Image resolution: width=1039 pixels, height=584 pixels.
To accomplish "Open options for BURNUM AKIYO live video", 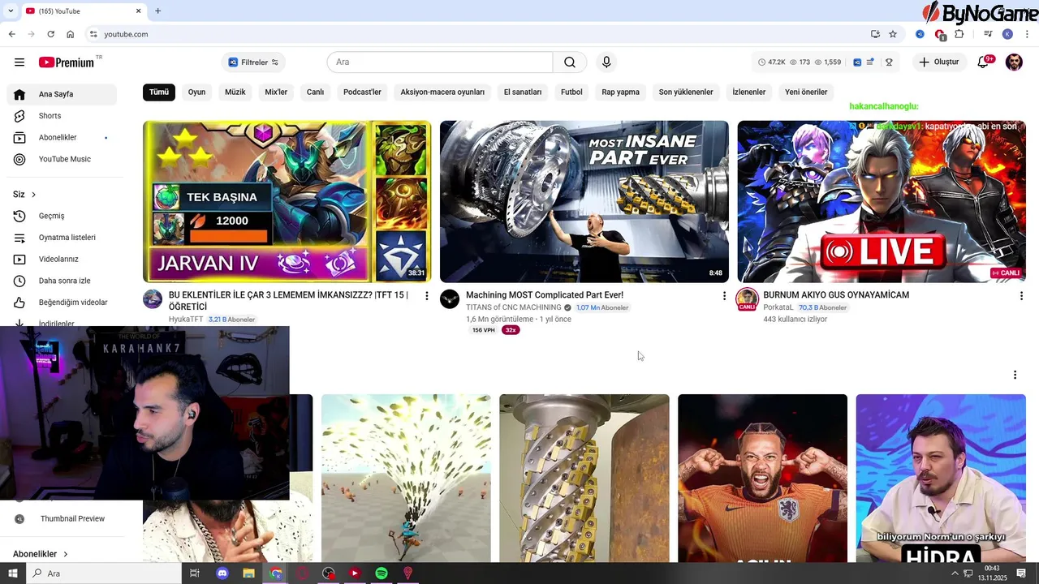I will point(1021,296).
